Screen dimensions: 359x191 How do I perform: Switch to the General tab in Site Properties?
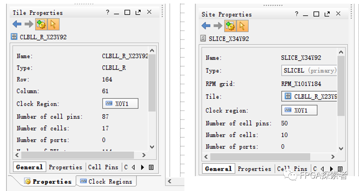219,169
